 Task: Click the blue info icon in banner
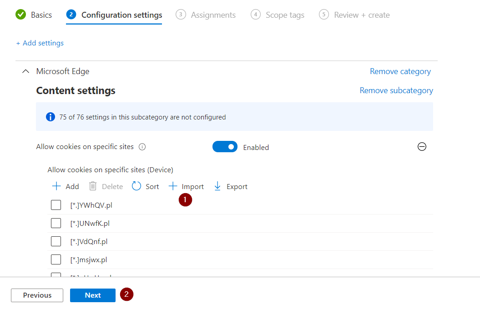pos(51,117)
